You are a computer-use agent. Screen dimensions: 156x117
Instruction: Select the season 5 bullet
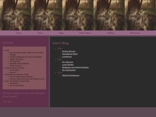[13, 72]
